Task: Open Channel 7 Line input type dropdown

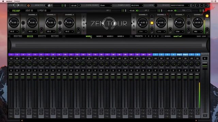Action: coord(180,32)
